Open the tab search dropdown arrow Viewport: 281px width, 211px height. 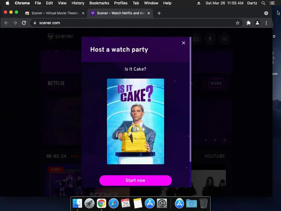[266, 13]
